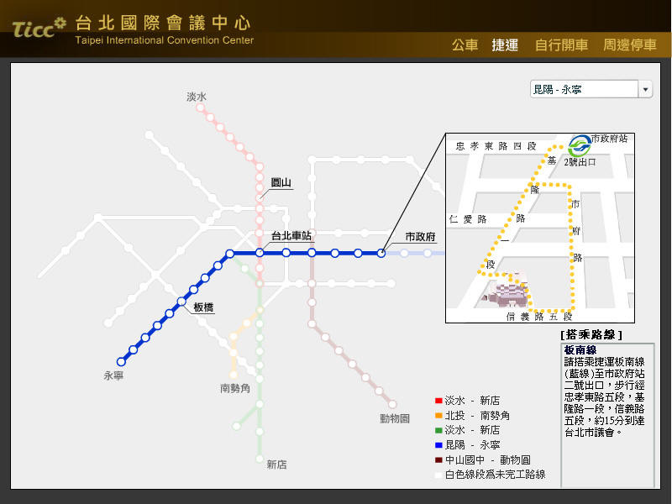Viewport: 672px width, 504px height.
Task: Click the 市政府 station label on the route map
Action: [x=420, y=237]
